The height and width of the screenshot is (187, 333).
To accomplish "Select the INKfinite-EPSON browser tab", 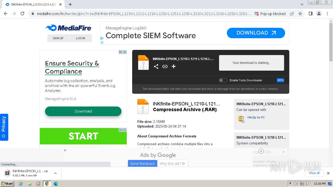I will 34,4.
